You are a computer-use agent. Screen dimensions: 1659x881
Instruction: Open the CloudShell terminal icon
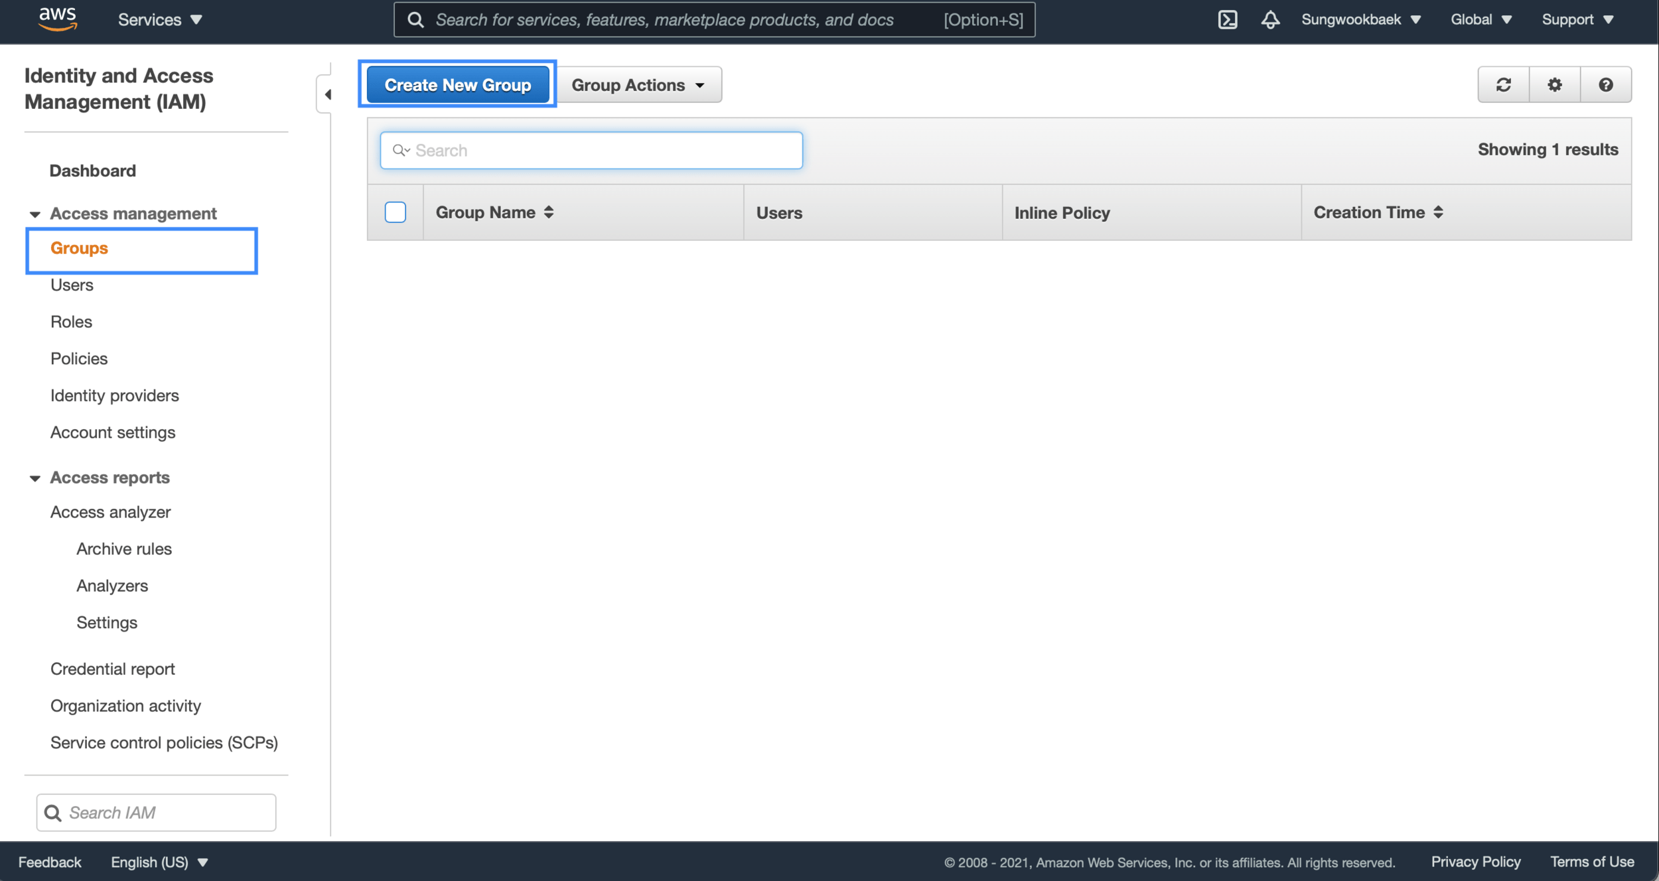click(1227, 19)
